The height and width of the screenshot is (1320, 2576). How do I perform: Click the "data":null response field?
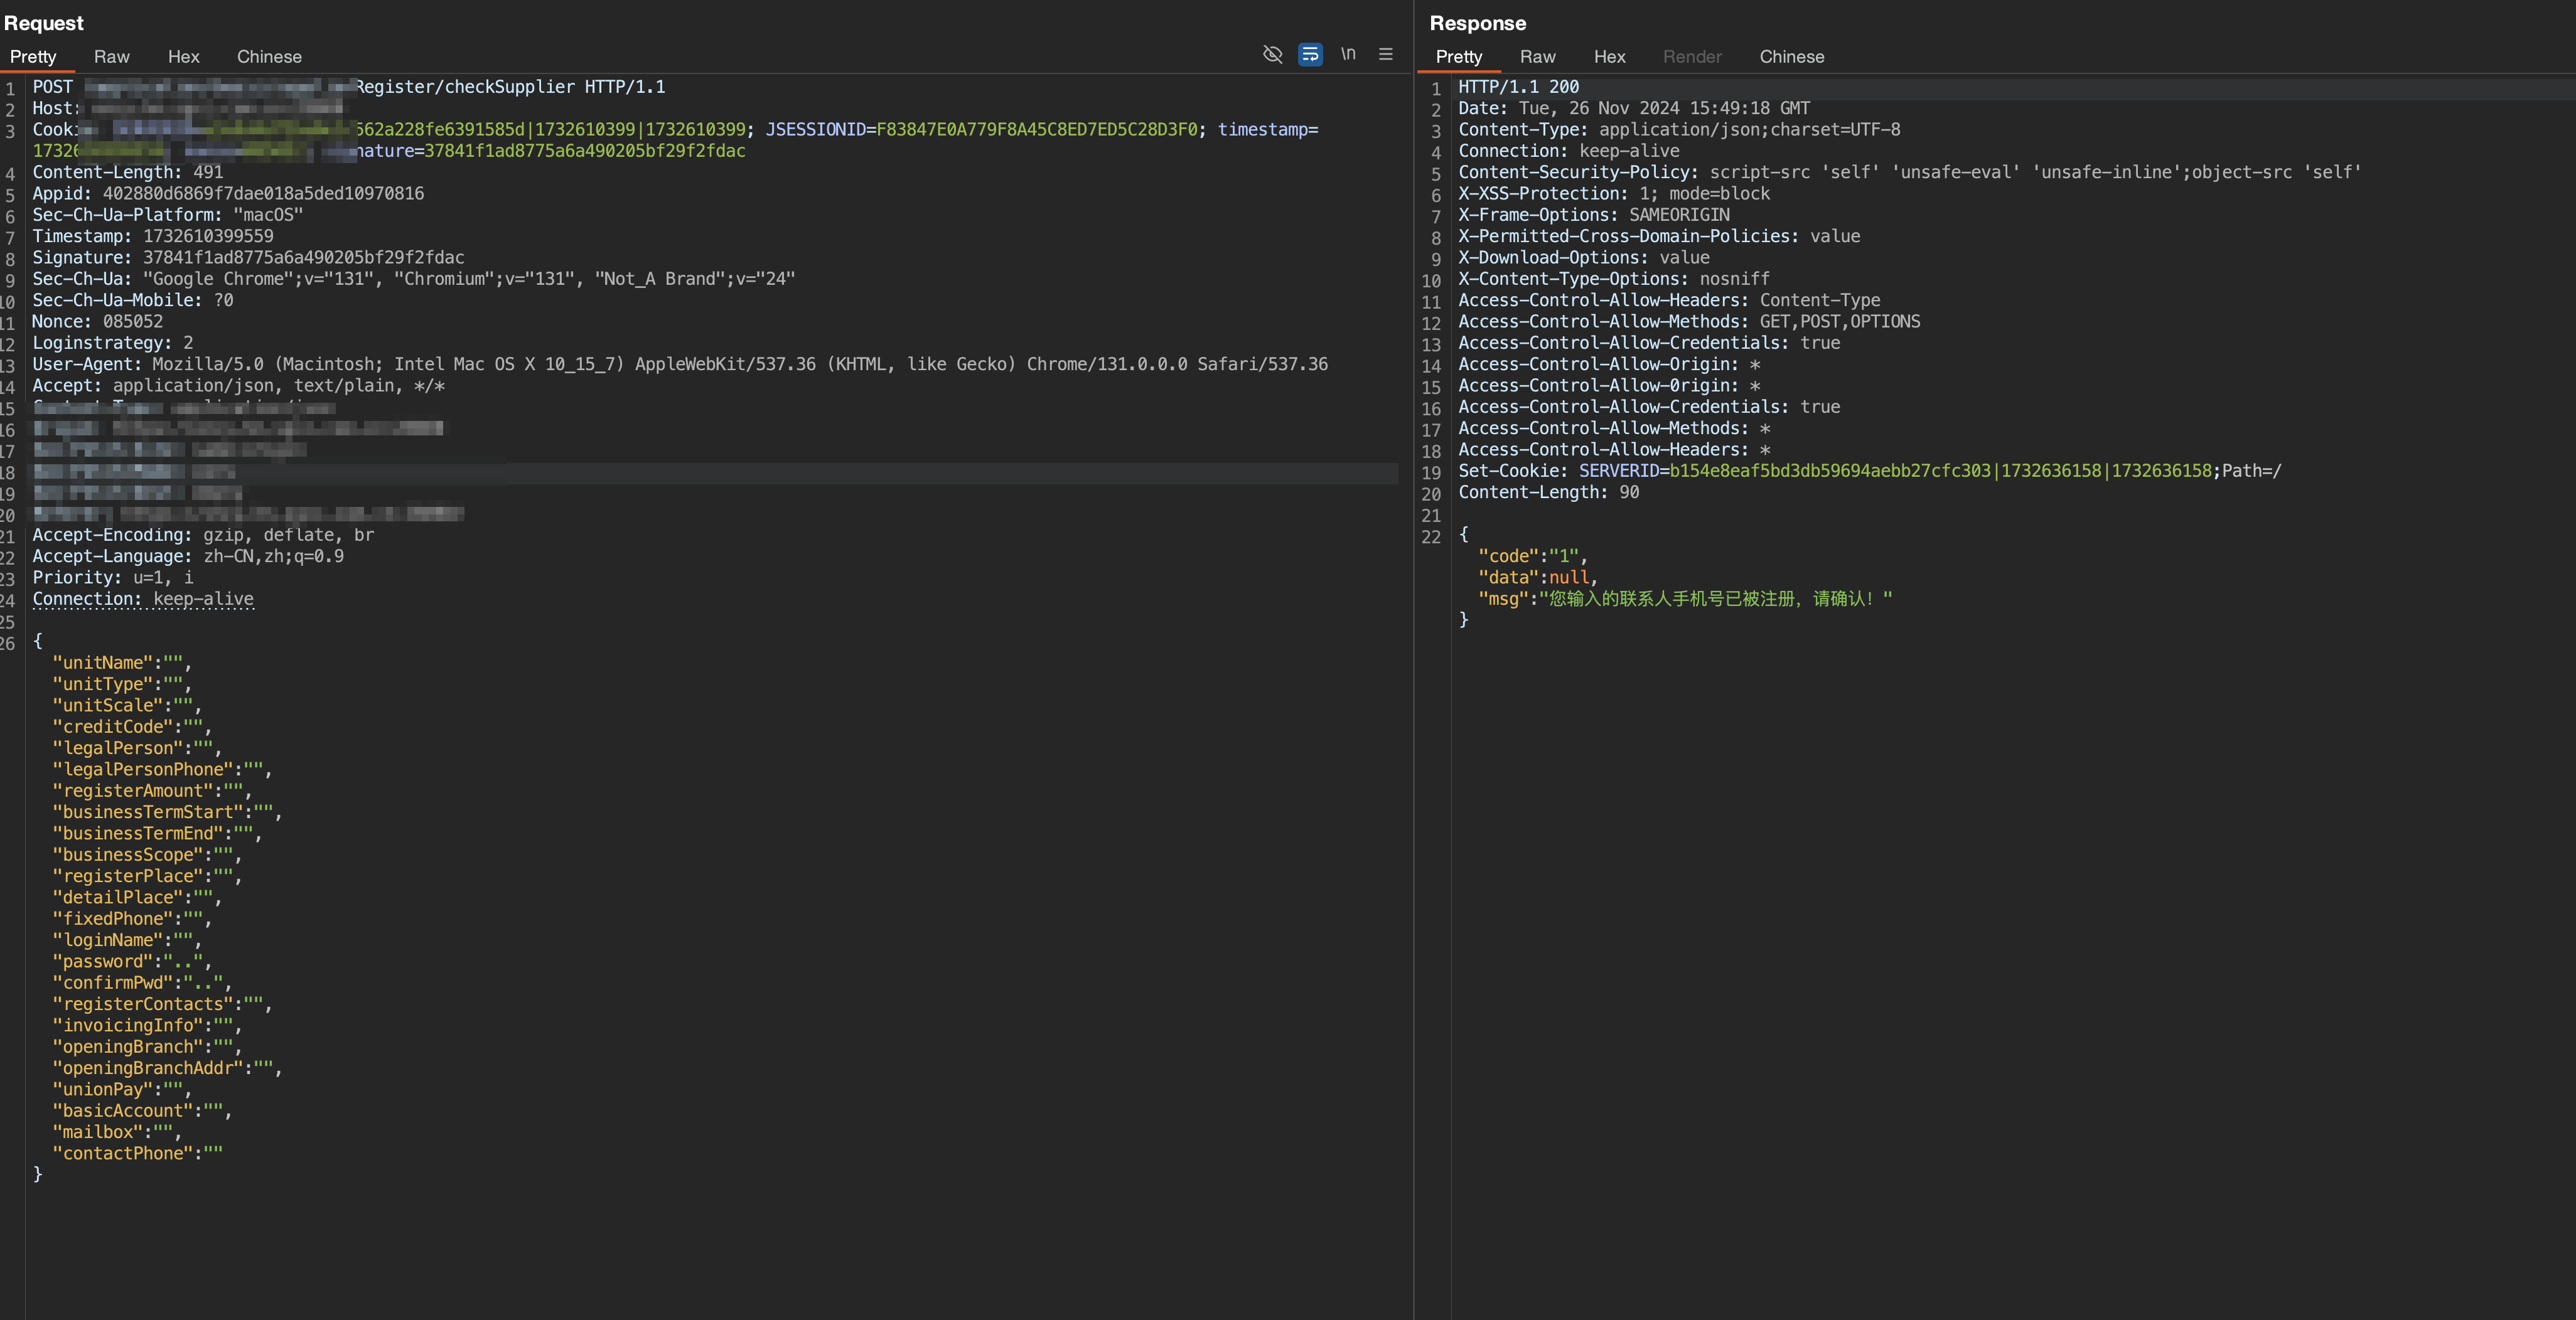pos(1537,578)
